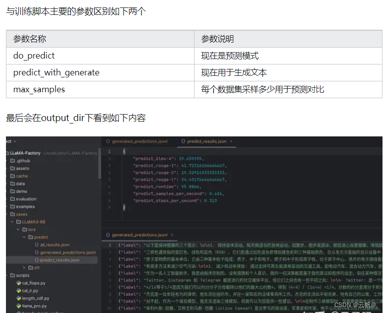Click the 与训练脚本主要的参数区别如下两个 sentence
The image size is (384, 313).
click(x=76, y=11)
